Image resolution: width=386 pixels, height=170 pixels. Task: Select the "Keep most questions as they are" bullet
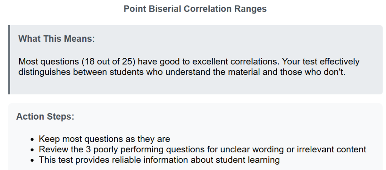pyautogui.click(x=104, y=139)
